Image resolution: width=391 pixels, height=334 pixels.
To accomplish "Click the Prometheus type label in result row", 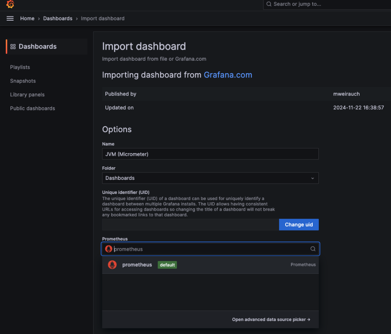I will pyautogui.click(x=303, y=265).
